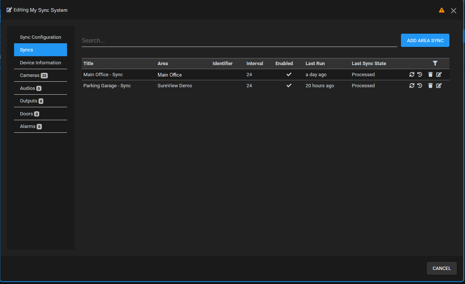
Task: Show the Outputs tab
Action: click(x=40, y=101)
